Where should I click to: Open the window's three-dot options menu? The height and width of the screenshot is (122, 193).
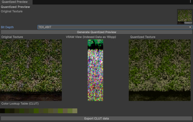[190, 2]
